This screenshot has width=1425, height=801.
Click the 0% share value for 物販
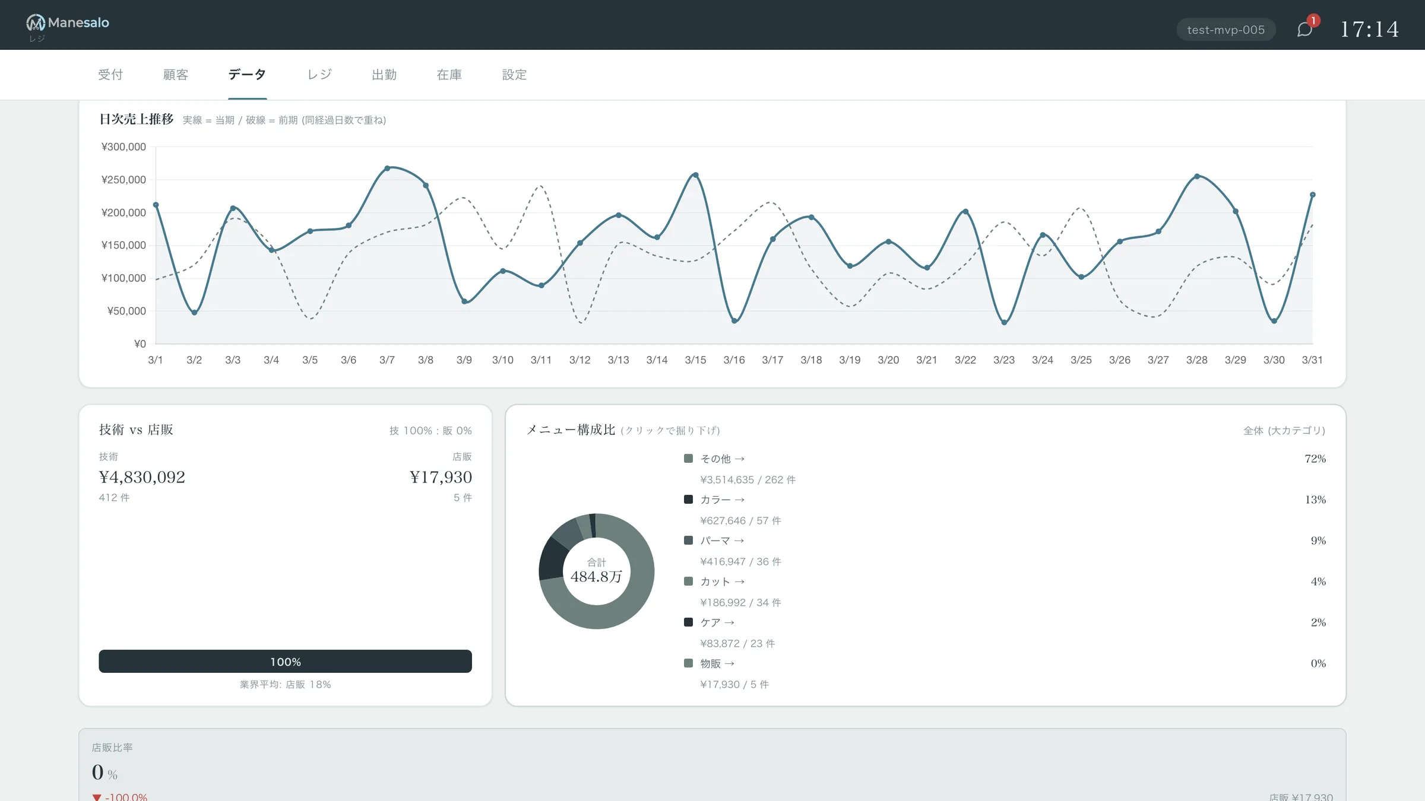[x=1318, y=663]
